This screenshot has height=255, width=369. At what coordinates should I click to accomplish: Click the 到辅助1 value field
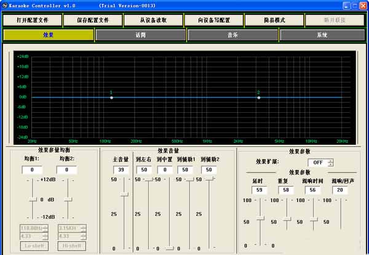(185, 169)
